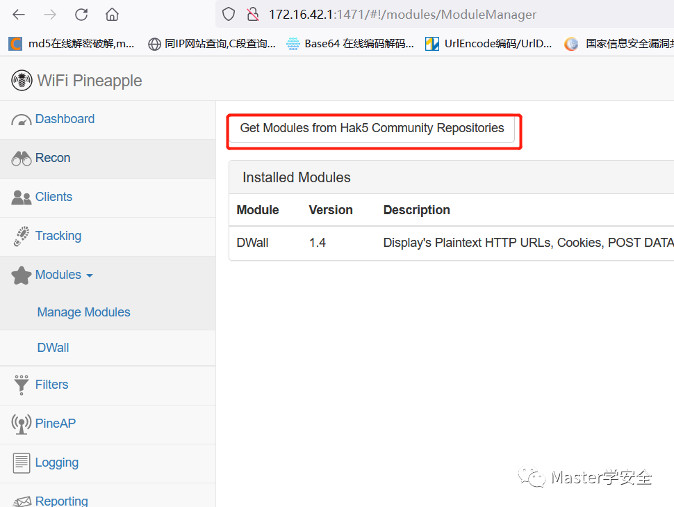674x507 pixels.
Task: Click the Dashboard gauge icon
Action: 21,120
